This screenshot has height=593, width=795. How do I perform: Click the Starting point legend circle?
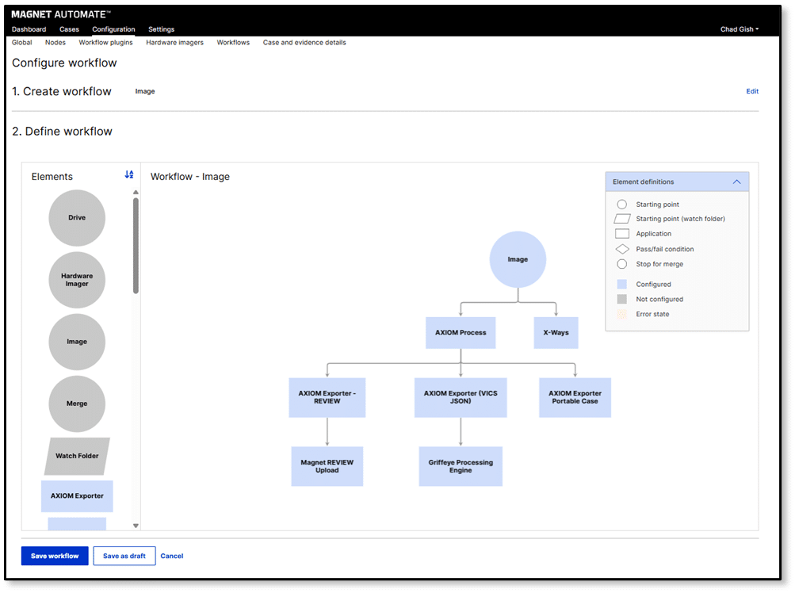point(622,205)
